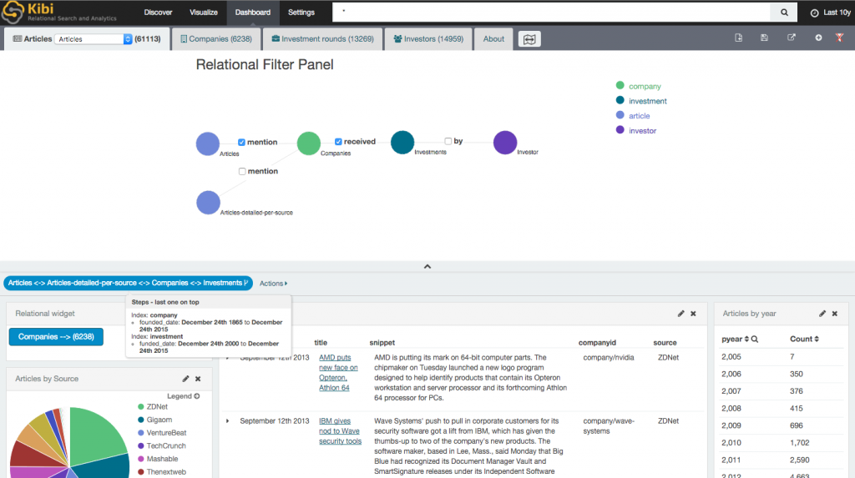
Task: Select the Articles-detailed-per-source node circle
Action: (x=208, y=203)
